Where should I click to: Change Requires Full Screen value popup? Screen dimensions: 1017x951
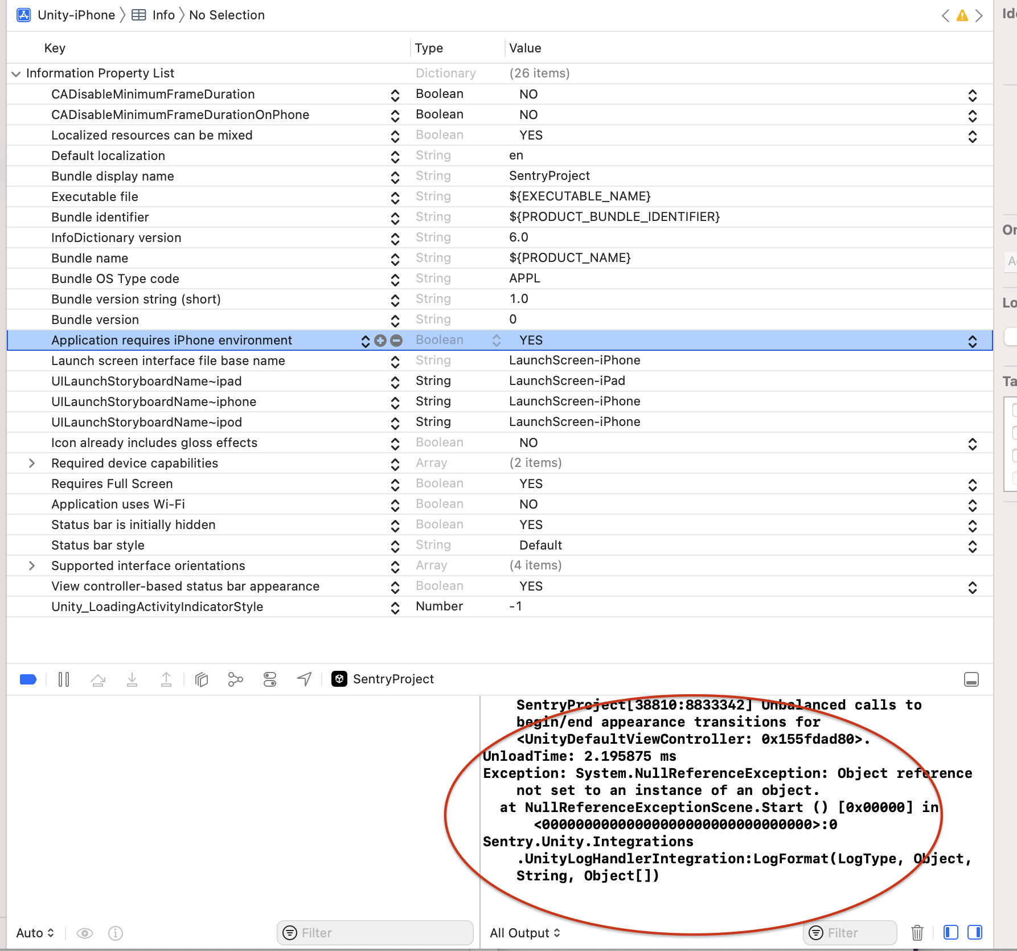[x=973, y=484]
